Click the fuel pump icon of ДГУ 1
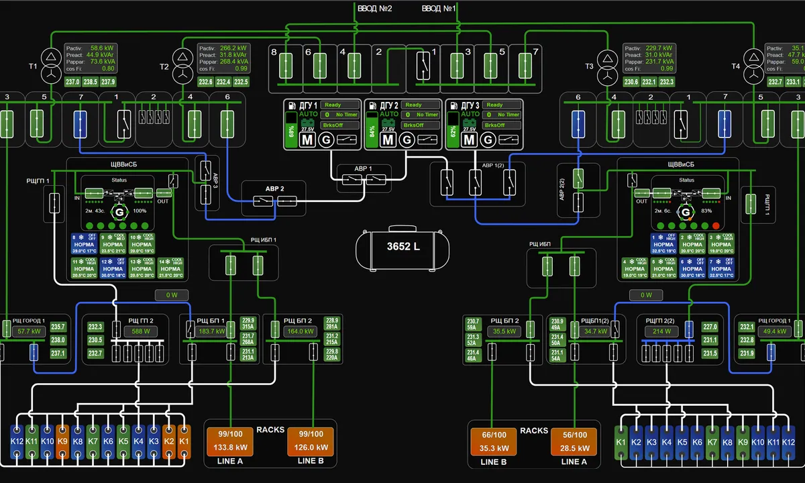Screen dimensions: 805x483 point(292,105)
